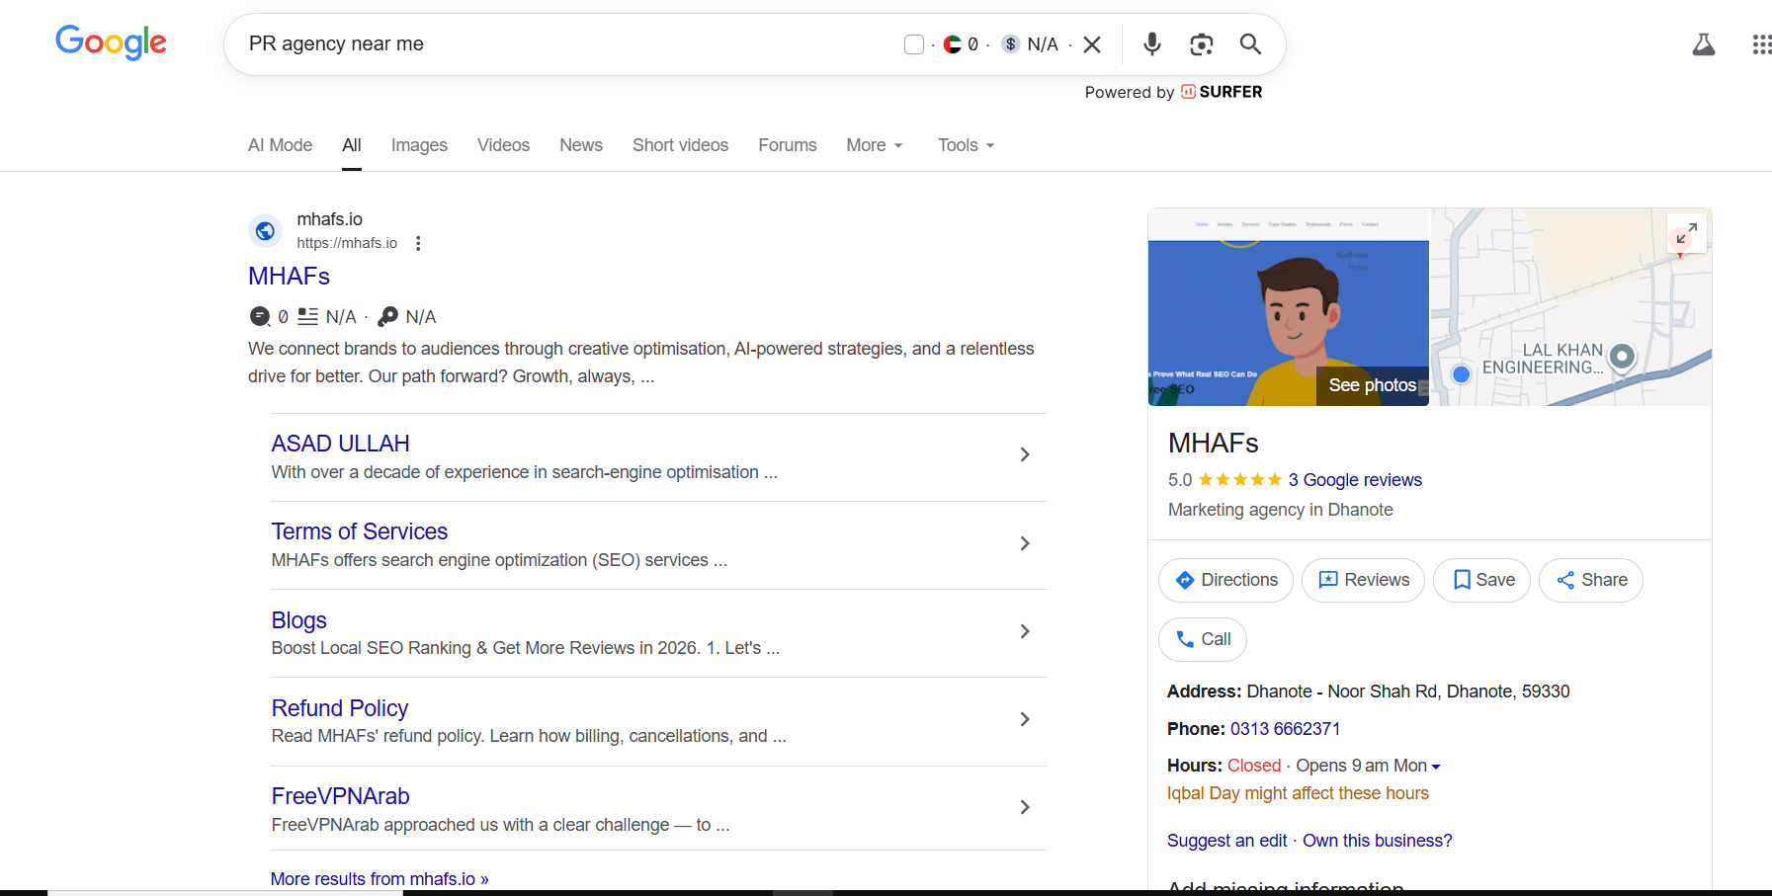
Task: Clear the search query with X icon
Action: 1092,44
